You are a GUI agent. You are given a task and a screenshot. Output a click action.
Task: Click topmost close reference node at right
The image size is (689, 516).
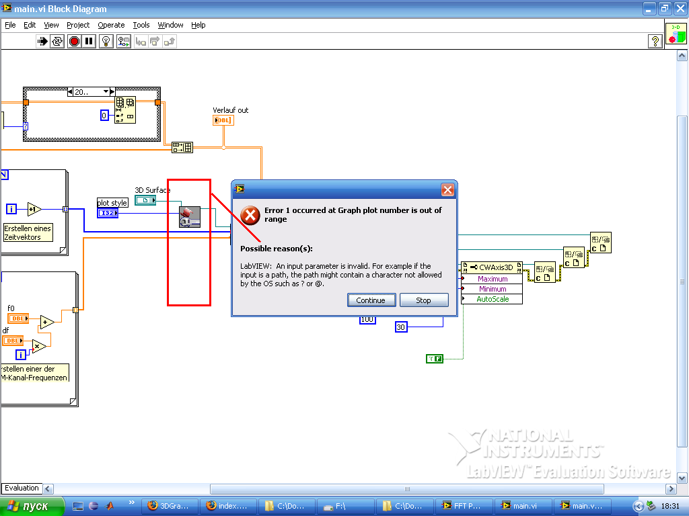(x=601, y=243)
